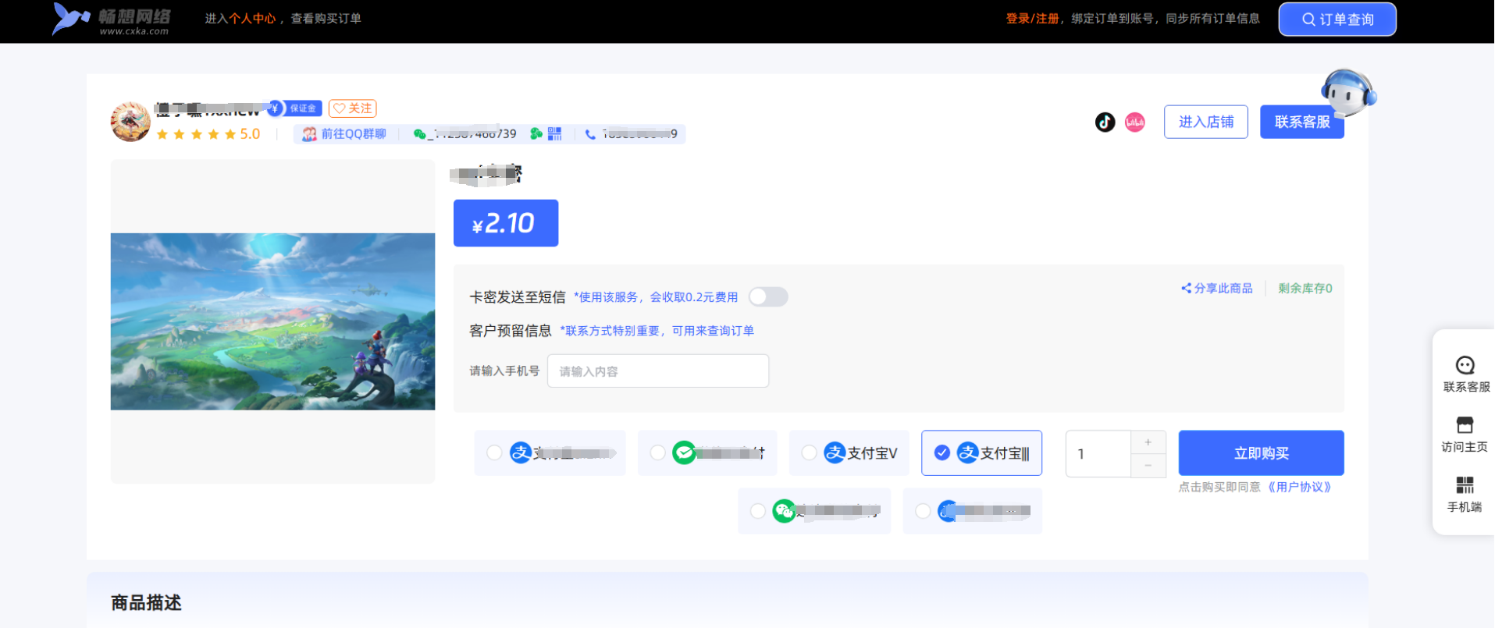
Task: Click the WeChat QR code icon
Action: [x=554, y=134]
